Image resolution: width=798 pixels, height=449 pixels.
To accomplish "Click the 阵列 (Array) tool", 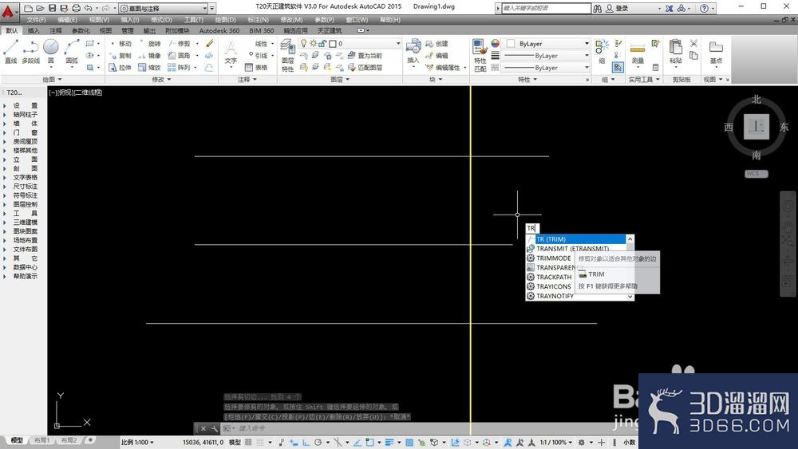I will 180,67.
